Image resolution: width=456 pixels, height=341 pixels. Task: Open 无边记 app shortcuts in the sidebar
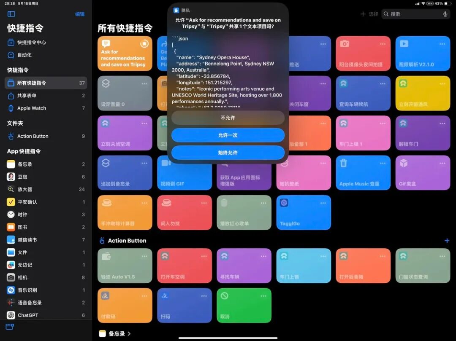click(x=46, y=265)
